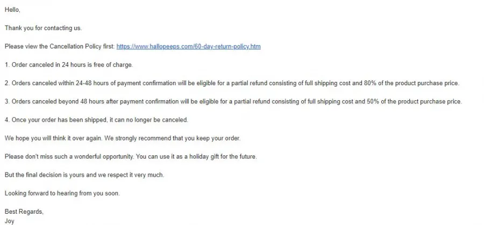The width and height of the screenshot is (484, 225).
Task: Open the hallopeeps 60-day return policy link
Action: (188, 47)
